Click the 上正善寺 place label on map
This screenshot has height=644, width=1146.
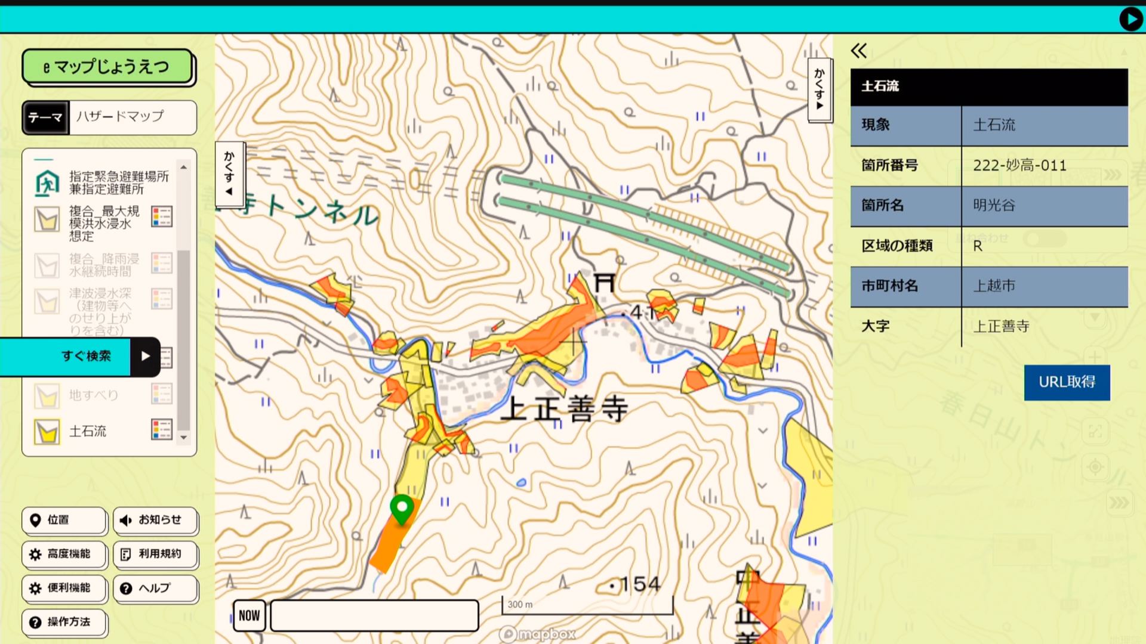coord(564,409)
